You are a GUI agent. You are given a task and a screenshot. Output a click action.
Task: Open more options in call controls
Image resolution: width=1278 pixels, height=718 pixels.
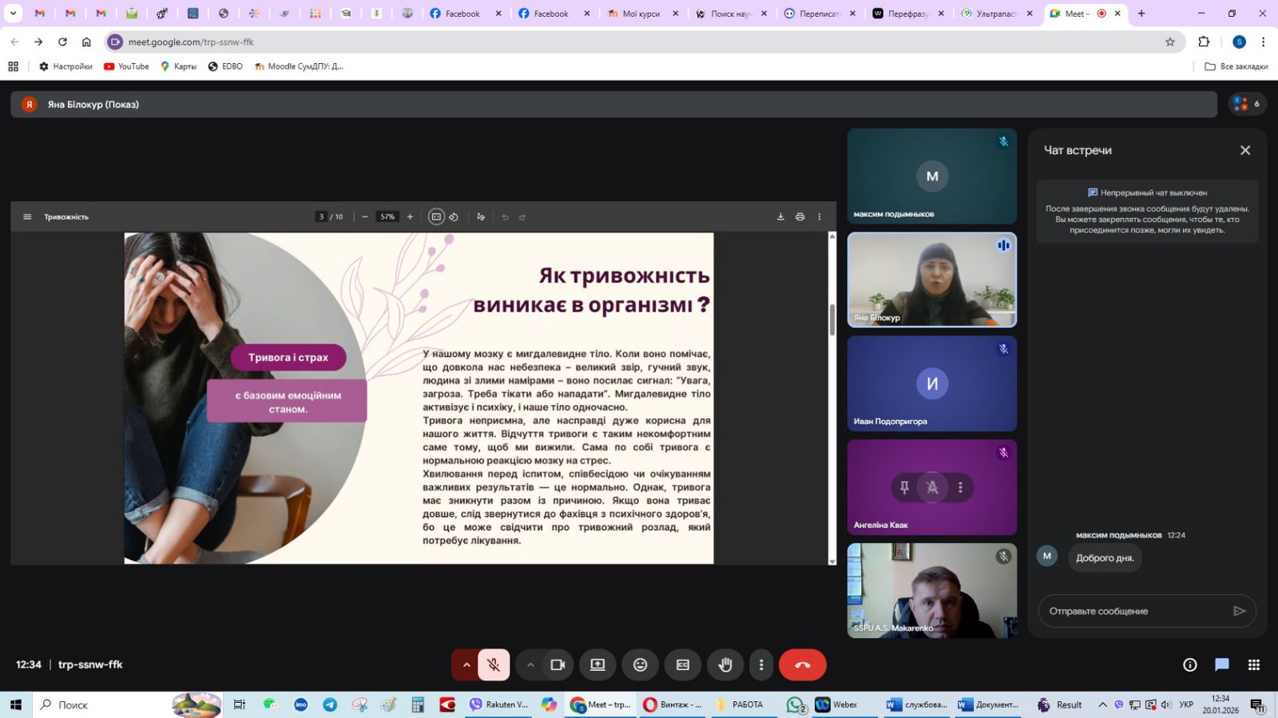click(761, 664)
